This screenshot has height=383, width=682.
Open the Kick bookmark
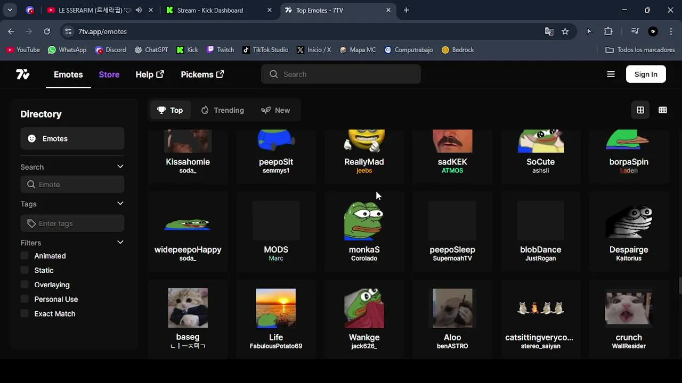[187, 50]
